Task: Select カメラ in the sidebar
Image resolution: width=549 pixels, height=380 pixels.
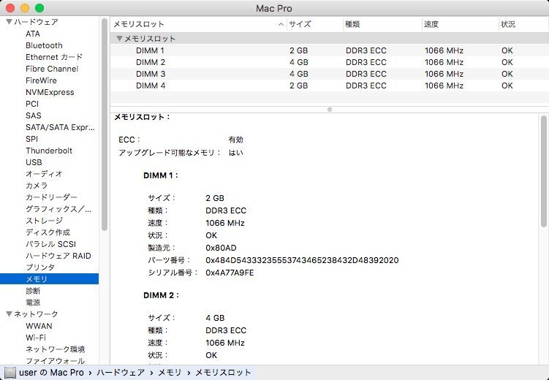Action: click(37, 186)
